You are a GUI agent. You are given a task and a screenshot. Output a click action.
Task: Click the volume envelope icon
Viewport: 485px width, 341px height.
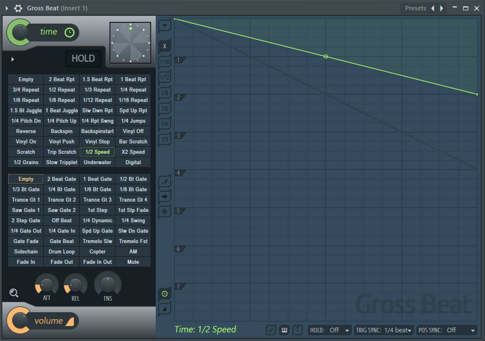click(70, 321)
